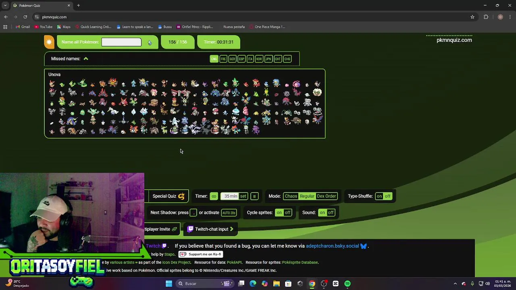The image size is (516, 290).
Task: Open the YouTube bookmark
Action: 43,27
